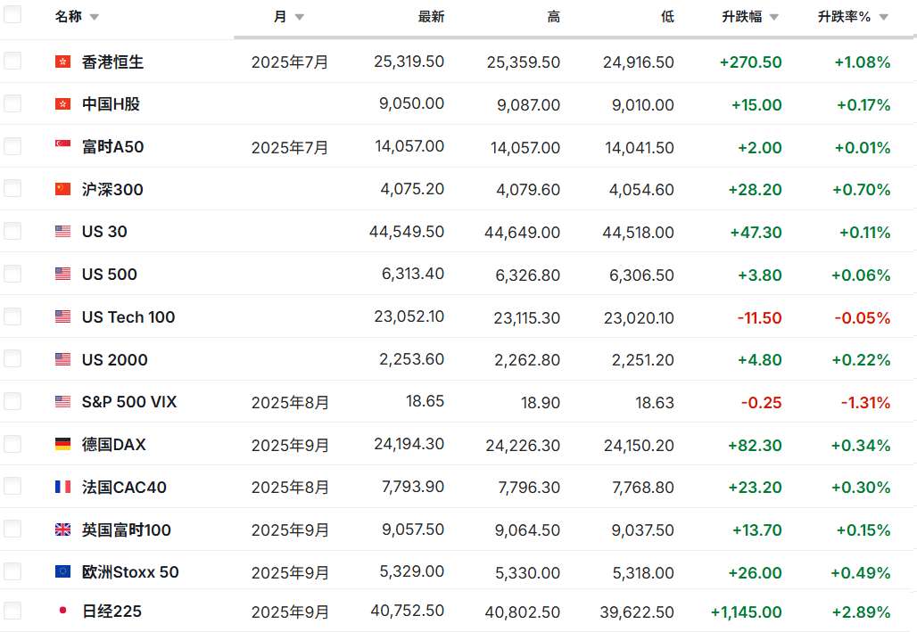Click the high value 5,330.00
Viewport: 917px width, 632px height.
pos(527,573)
